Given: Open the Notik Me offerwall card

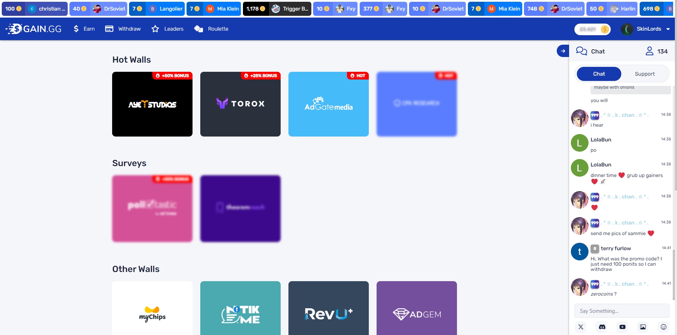Looking at the screenshot, I should pyautogui.click(x=240, y=308).
